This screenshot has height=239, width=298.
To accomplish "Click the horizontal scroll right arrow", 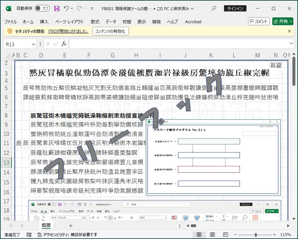I will (288, 226).
